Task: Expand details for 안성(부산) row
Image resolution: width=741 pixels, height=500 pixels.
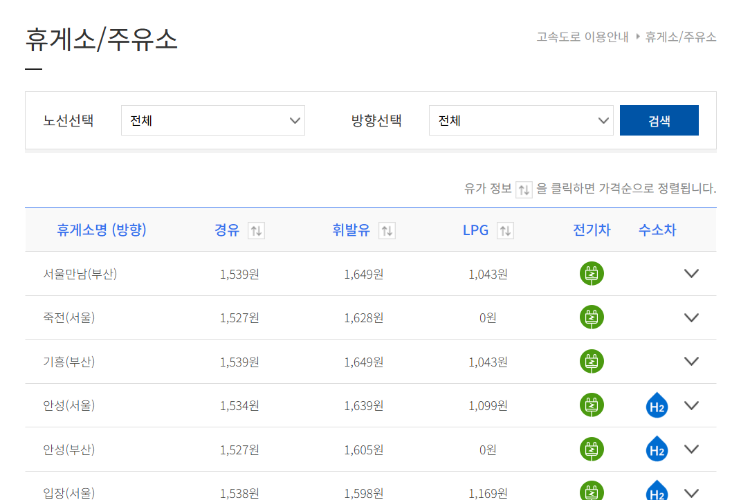Action: coord(691,449)
